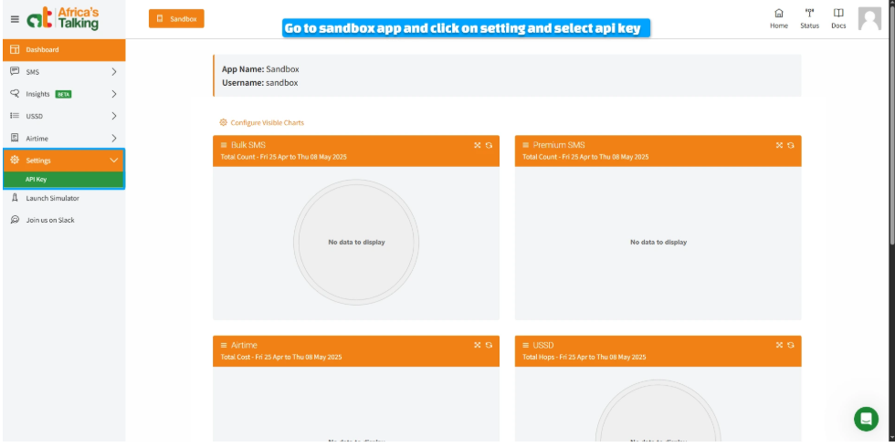Toggle the hamburger sidebar menu
The height and width of the screenshot is (447, 895).
point(15,19)
